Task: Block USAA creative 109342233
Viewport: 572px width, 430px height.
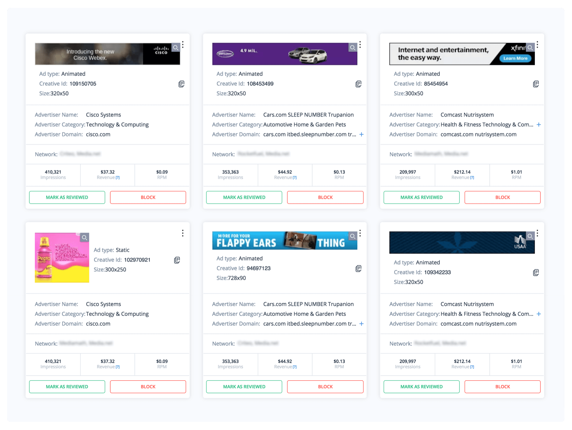Action: pos(503,387)
